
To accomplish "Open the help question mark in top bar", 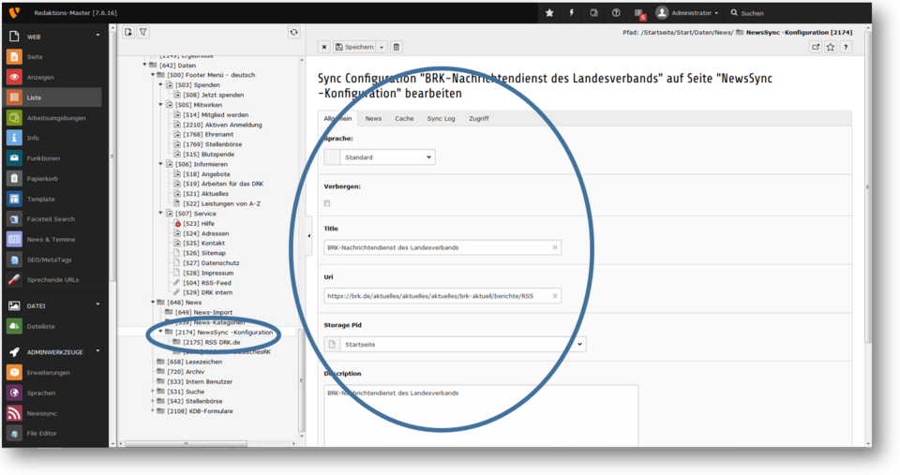I will [x=616, y=13].
